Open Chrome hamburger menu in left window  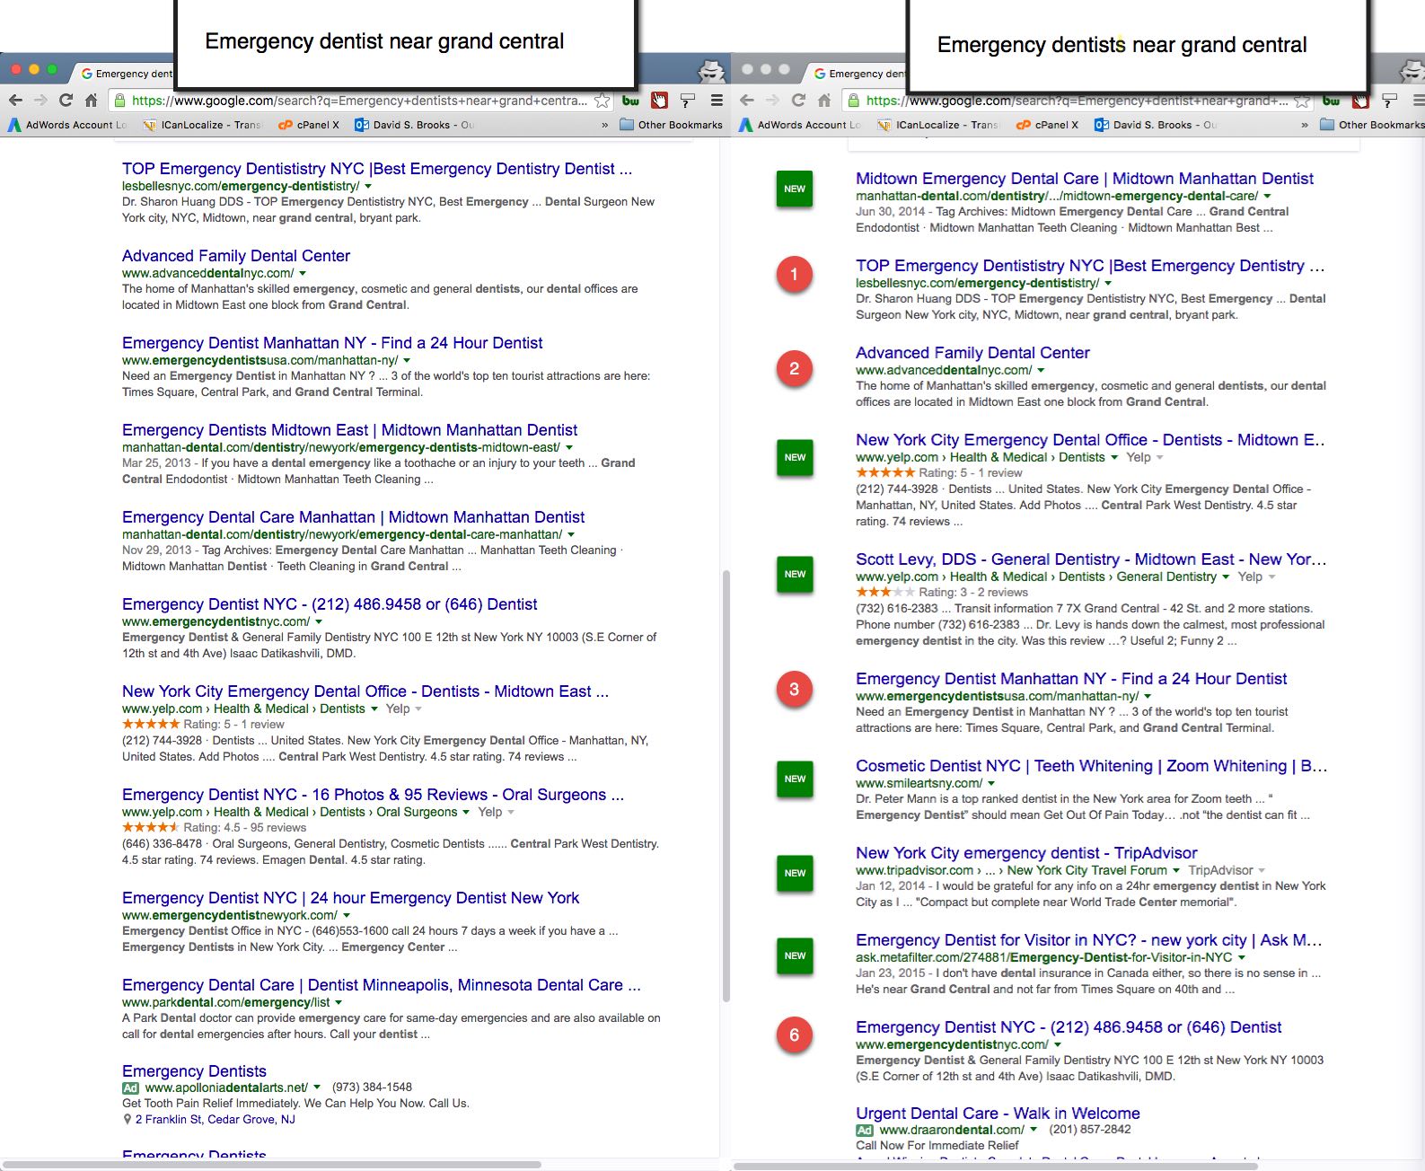coord(717,101)
